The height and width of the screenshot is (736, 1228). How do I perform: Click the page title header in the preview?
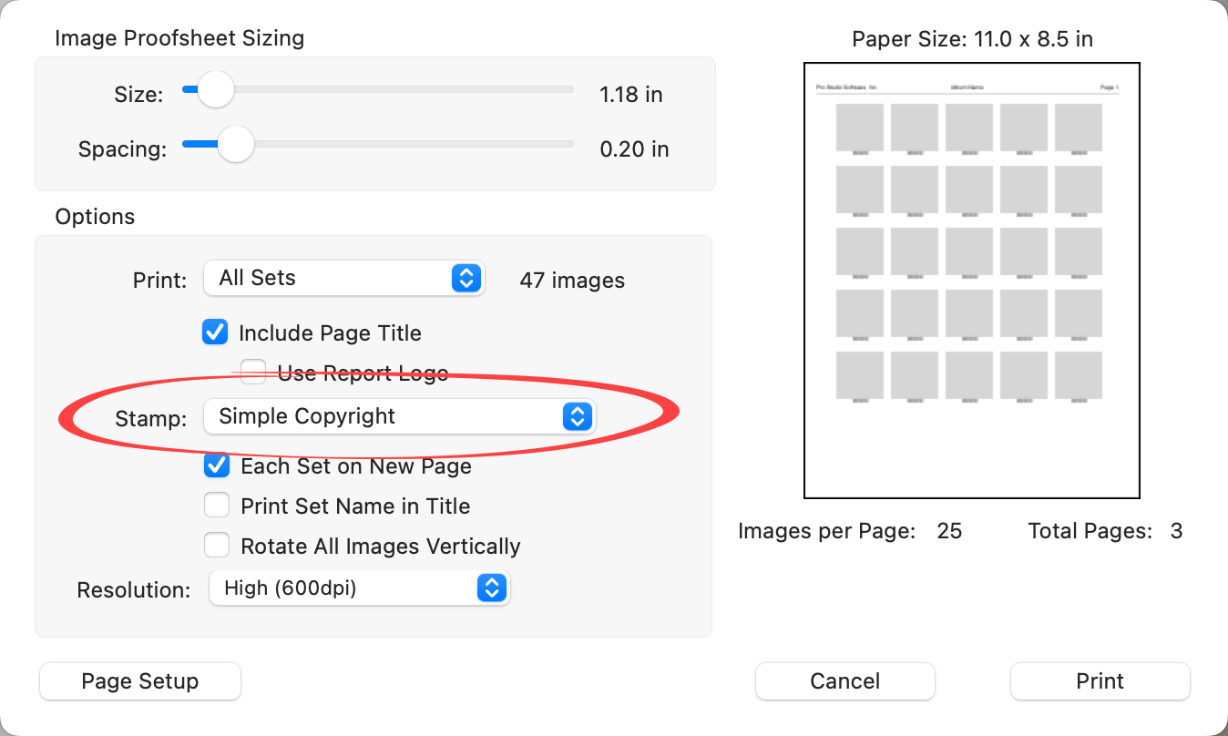pos(967,87)
